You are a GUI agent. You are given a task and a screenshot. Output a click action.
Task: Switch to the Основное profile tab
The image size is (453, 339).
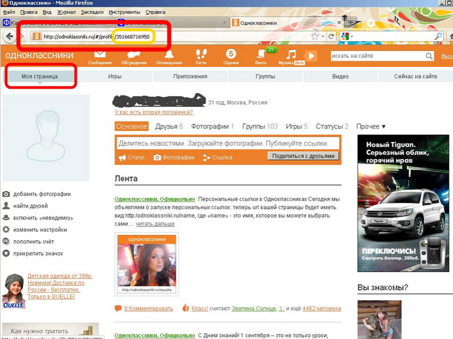132,126
